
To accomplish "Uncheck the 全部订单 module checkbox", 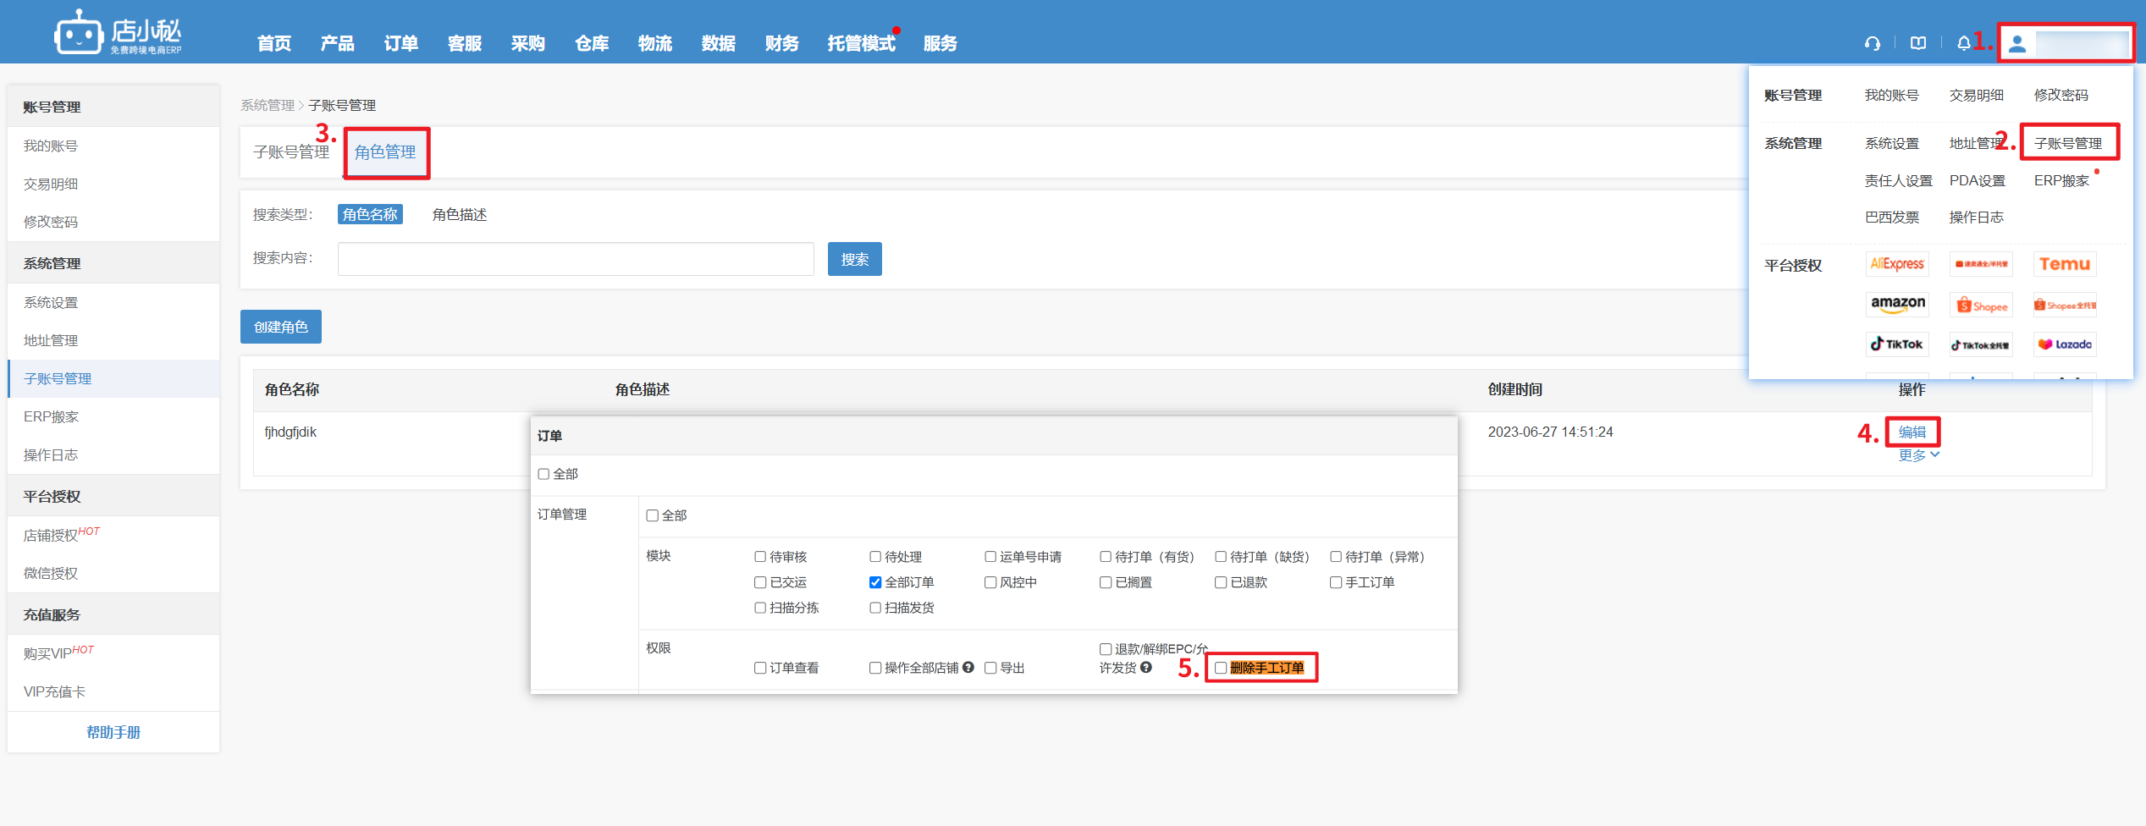I will [x=875, y=582].
